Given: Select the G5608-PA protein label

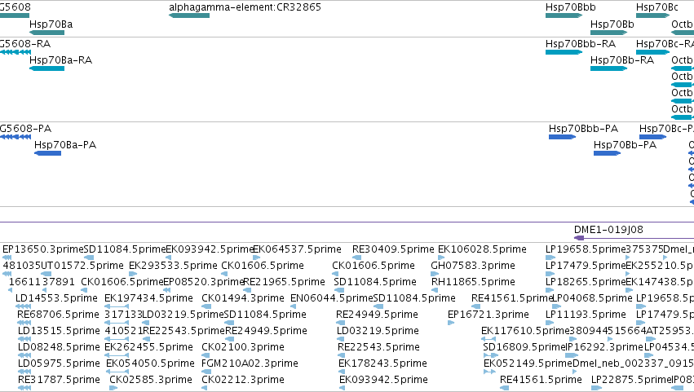Looking at the screenshot, I should pos(25,129).
